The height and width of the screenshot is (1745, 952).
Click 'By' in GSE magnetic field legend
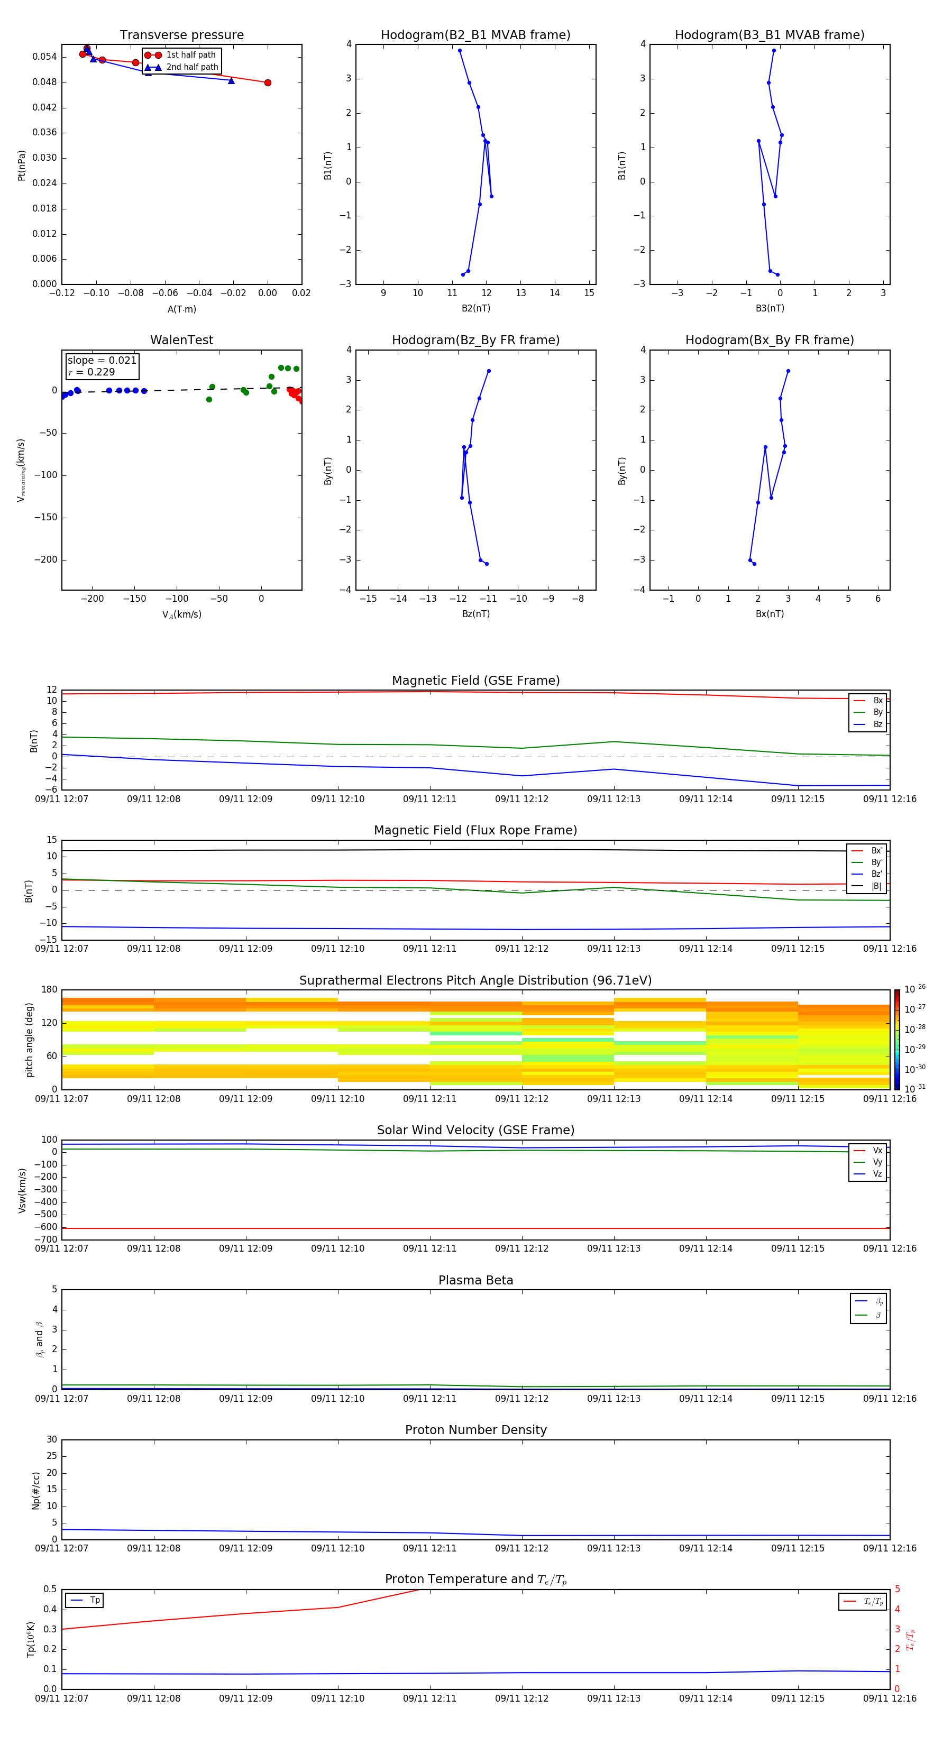click(877, 713)
